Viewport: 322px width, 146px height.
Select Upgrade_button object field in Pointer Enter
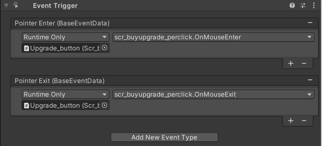point(61,48)
